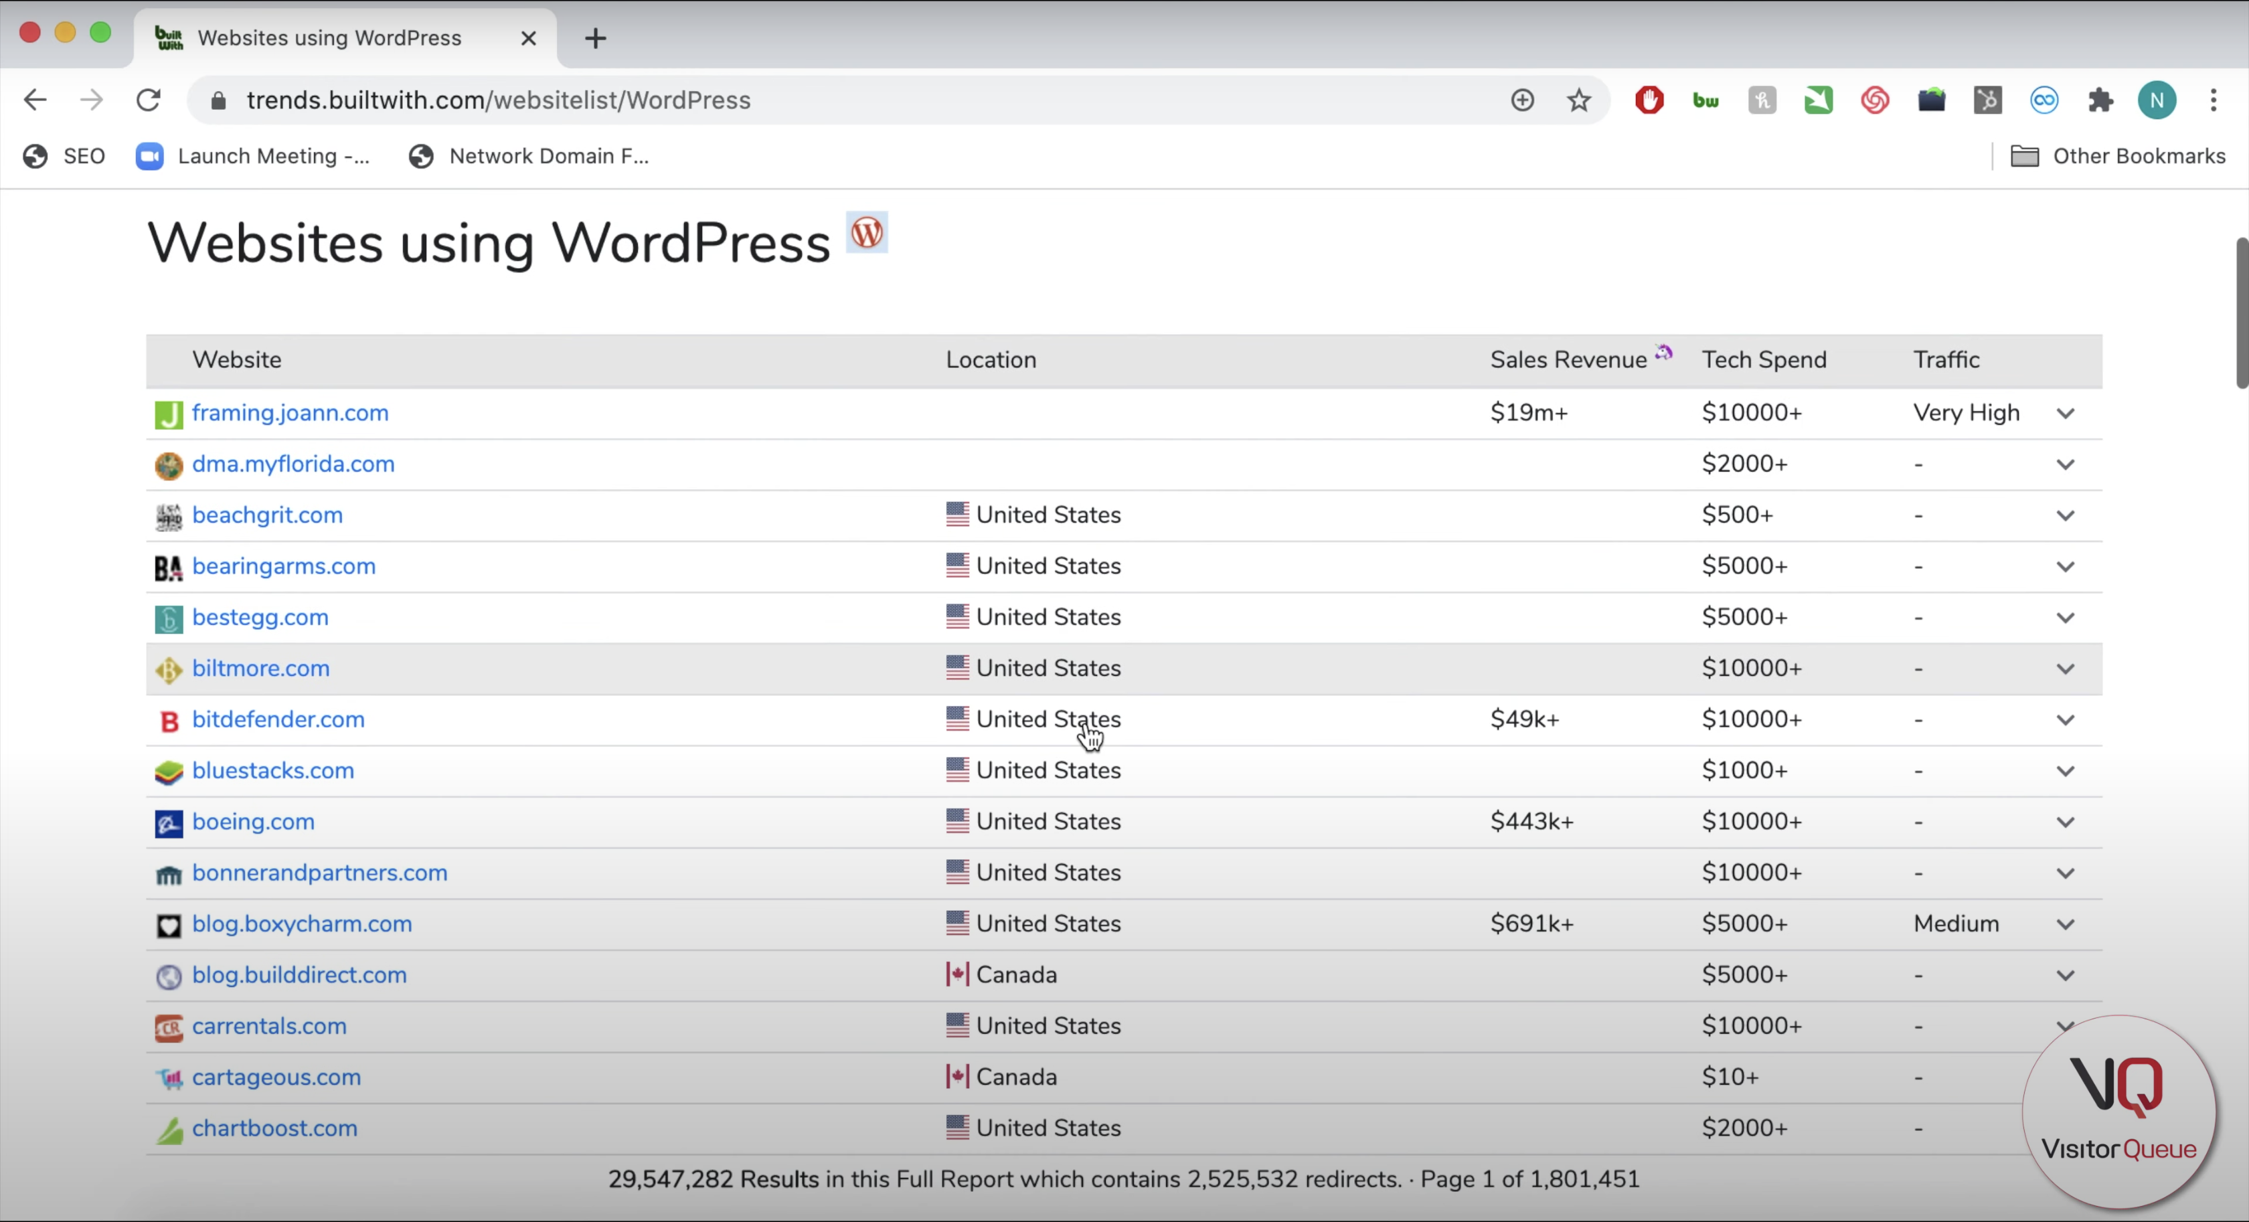Open a new tab with plus button

coord(596,38)
